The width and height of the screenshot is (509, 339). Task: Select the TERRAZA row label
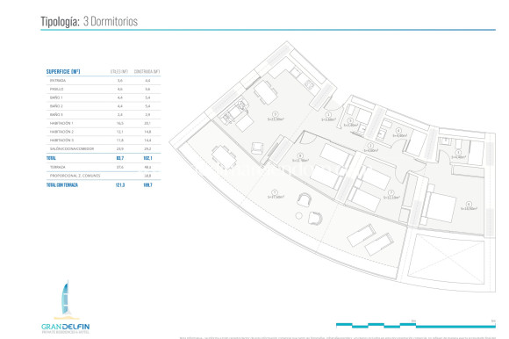tap(57, 167)
